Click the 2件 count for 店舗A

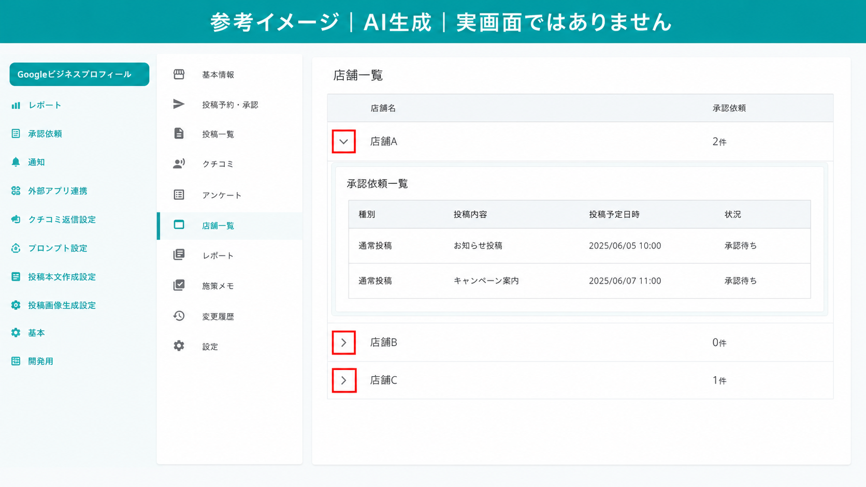pos(719,141)
